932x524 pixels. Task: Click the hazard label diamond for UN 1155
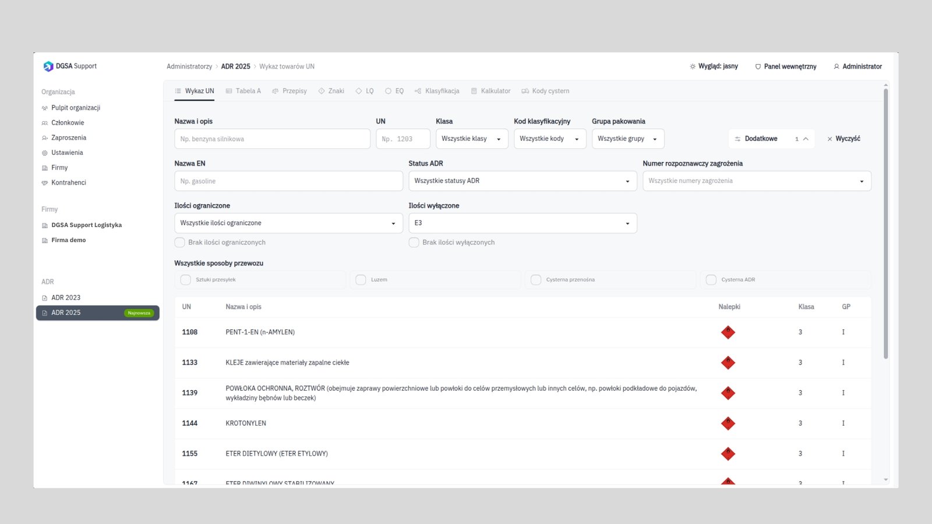click(x=728, y=454)
